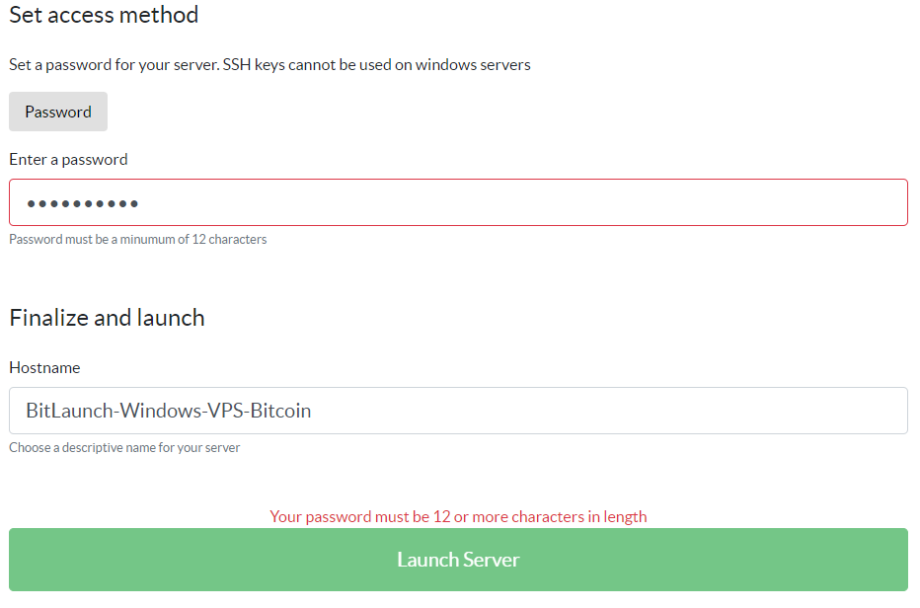The width and height of the screenshot is (920, 608).
Task: Click 'windows servers' in the description text
Action: click(x=473, y=64)
